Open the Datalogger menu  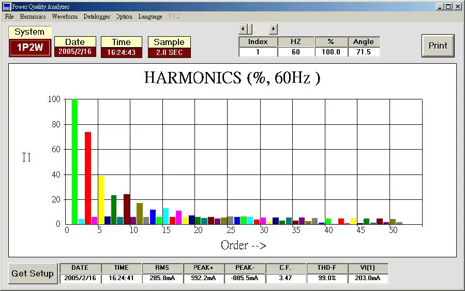(x=97, y=17)
